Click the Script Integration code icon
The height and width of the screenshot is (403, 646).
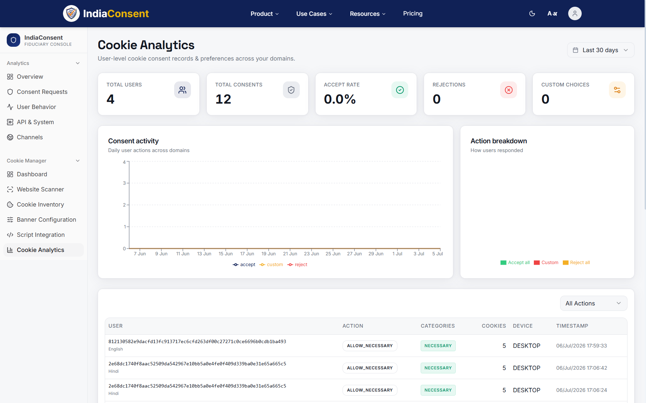tap(10, 235)
